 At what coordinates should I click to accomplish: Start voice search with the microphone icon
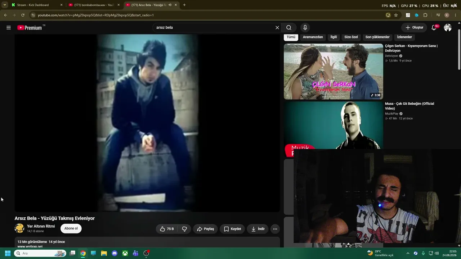coord(305,28)
